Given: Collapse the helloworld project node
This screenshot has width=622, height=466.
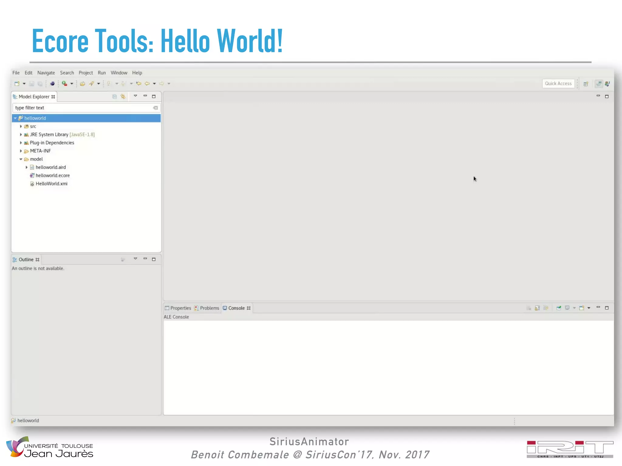Looking at the screenshot, I should click(15, 118).
